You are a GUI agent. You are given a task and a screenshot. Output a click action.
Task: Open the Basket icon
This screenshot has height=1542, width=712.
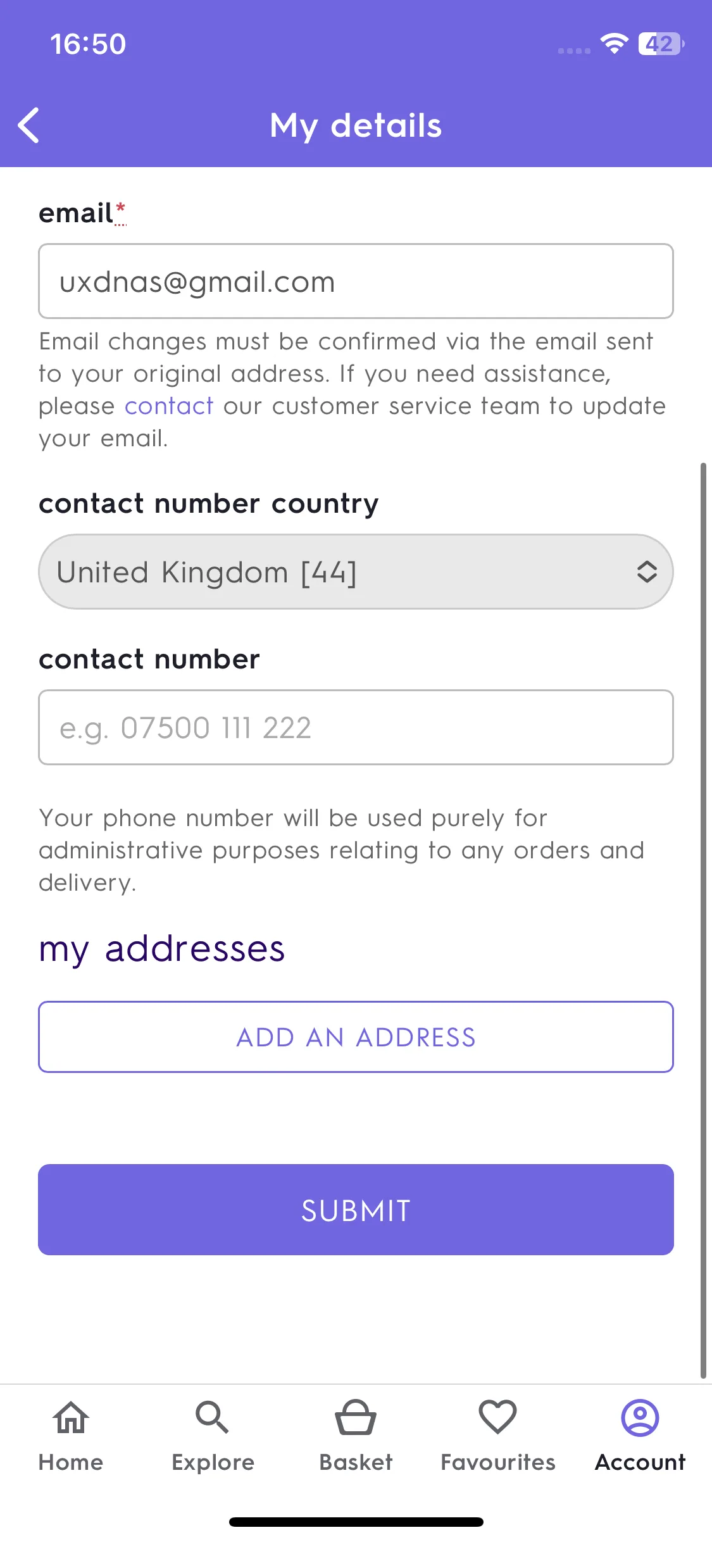[x=356, y=1417]
